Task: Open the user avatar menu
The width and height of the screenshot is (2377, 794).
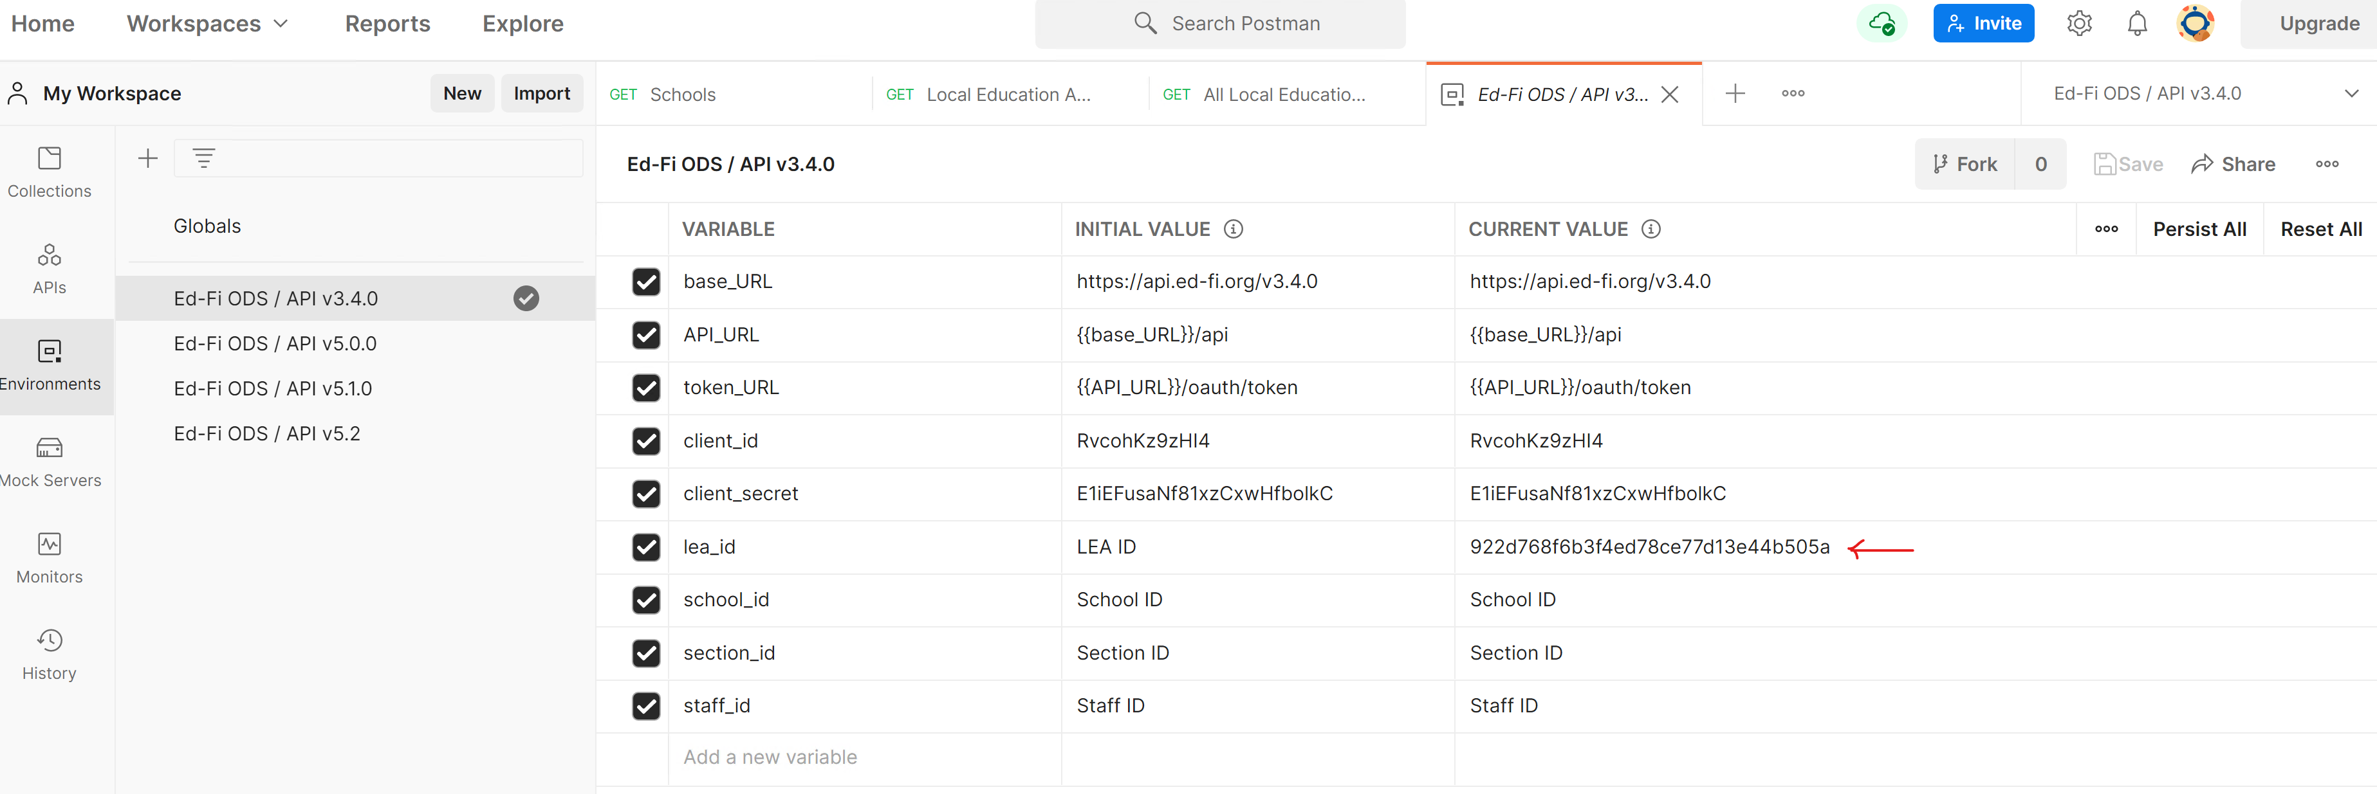Action: (x=2196, y=23)
